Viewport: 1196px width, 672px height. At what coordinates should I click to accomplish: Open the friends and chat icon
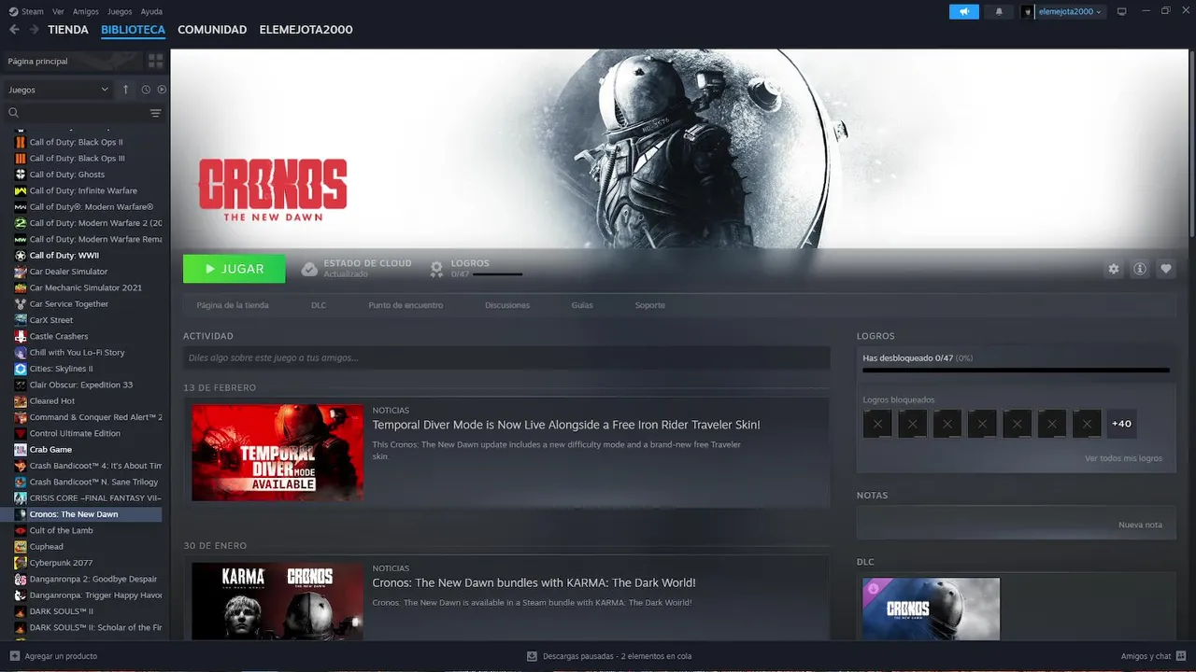pos(1182,656)
